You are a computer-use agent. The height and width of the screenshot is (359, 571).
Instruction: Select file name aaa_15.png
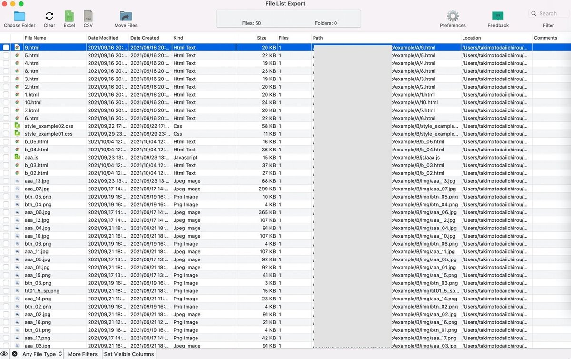pos(38,275)
